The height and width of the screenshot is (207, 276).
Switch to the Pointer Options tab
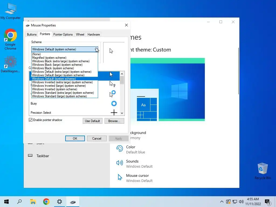pos(63,34)
